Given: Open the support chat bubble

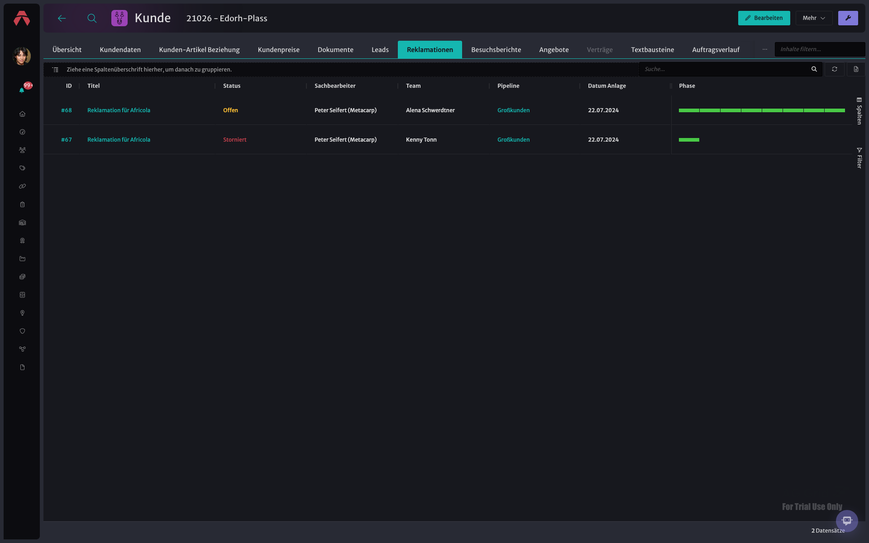Looking at the screenshot, I should (x=847, y=521).
